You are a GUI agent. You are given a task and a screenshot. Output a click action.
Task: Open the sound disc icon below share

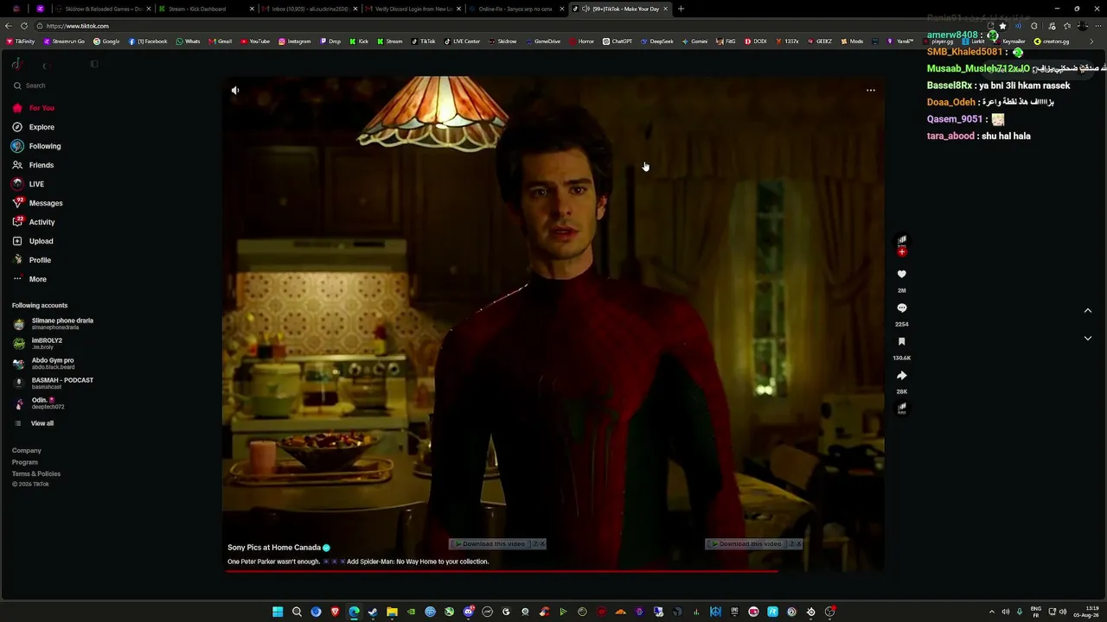pos(902,408)
